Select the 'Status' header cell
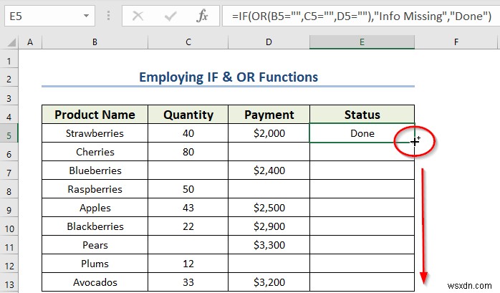This screenshot has height=293, width=500. point(362,115)
